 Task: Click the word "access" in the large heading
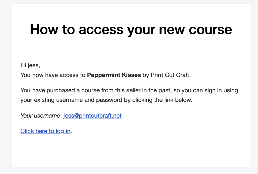coord(101,30)
